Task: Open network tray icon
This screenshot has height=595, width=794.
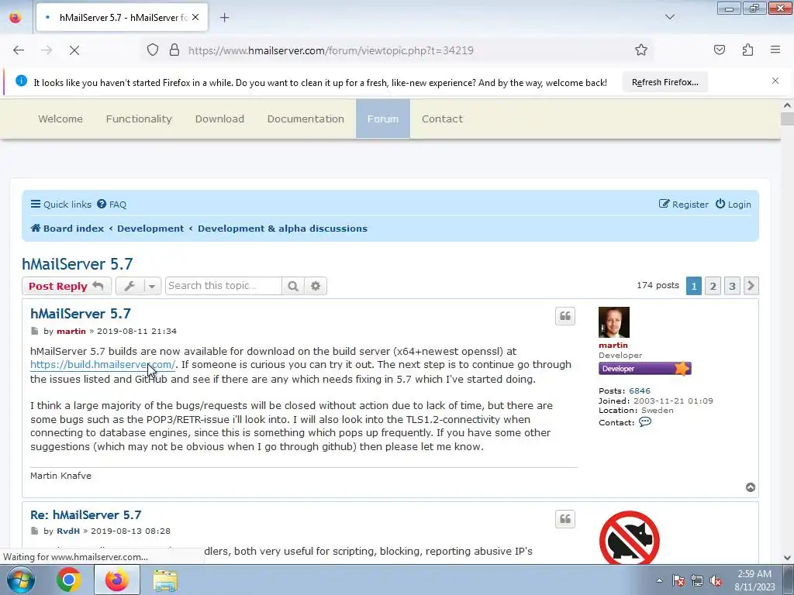Action: point(697,580)
